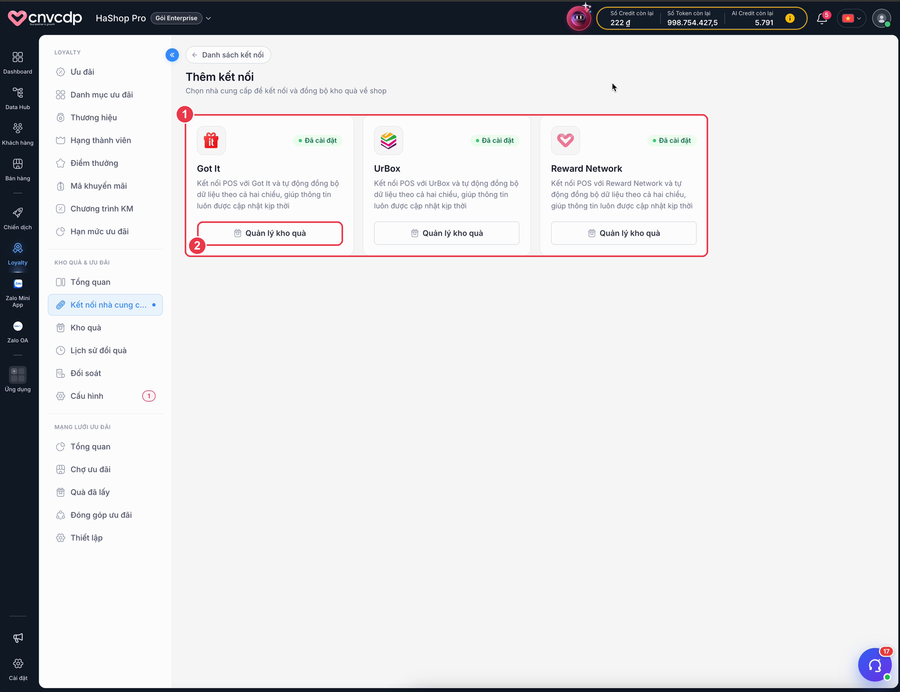The height and width of the screenshot is (692, 900).
Task: Open user profile avatar
Action: [x=881, y=18]
